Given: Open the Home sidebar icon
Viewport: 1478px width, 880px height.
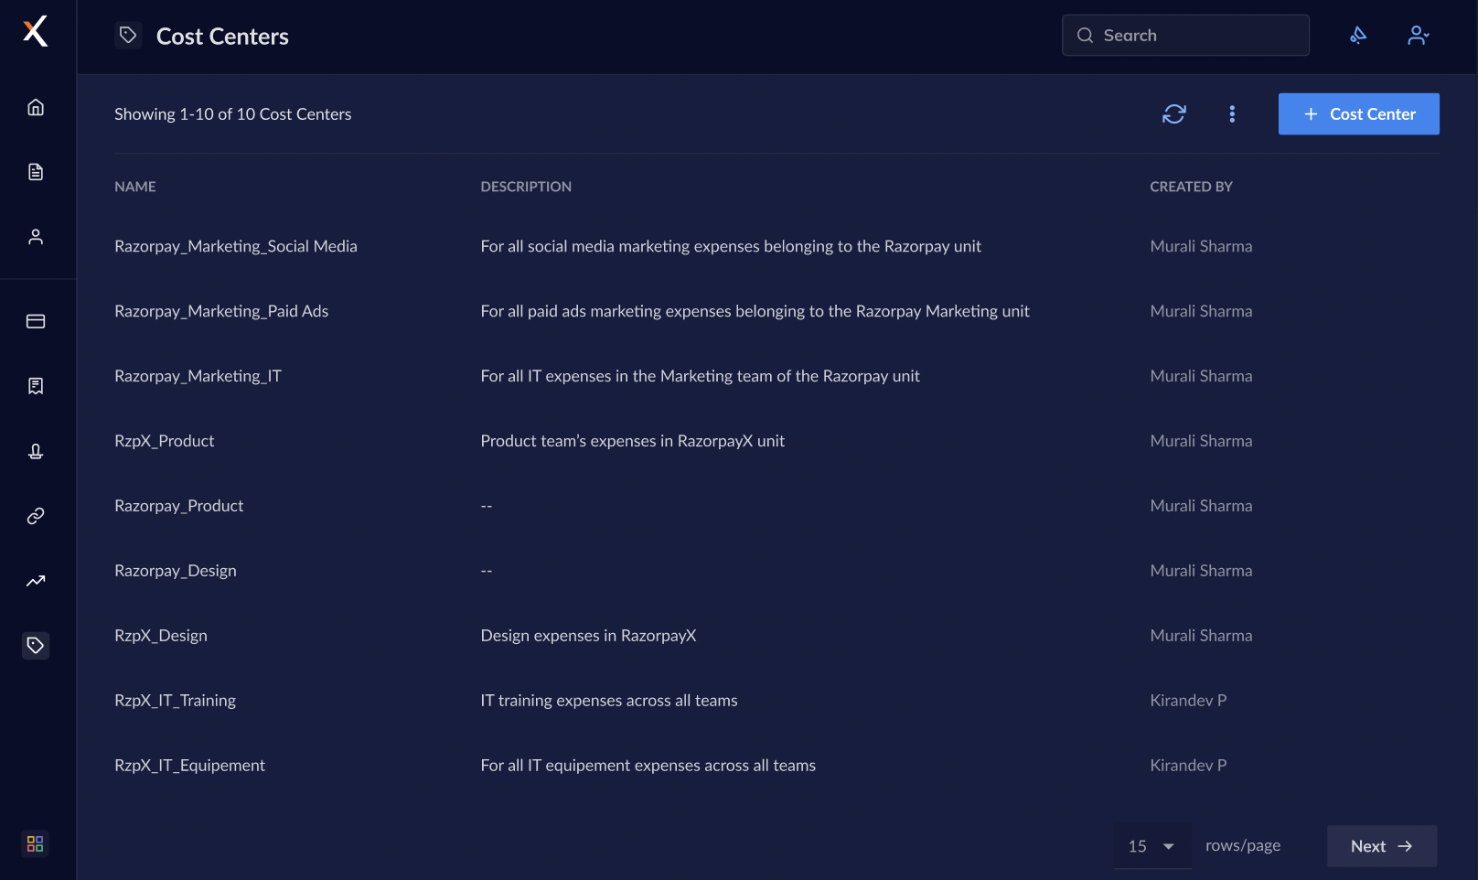Looking at the screenshot, I should click(36, 107).
